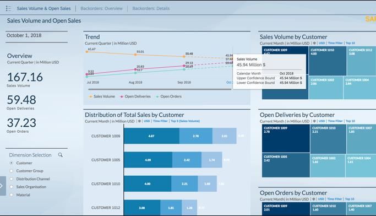
Task: Click the Dimension Selection search magnifier icon
Action: 60,155
